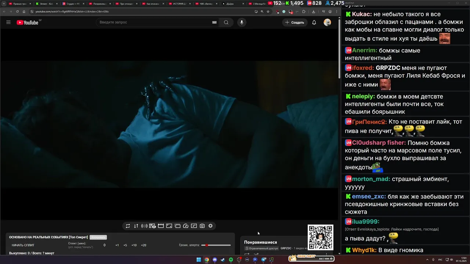Open the YouTube hamburger guide menu
Viewport: 470px width, 264px height.
(8, 22)
